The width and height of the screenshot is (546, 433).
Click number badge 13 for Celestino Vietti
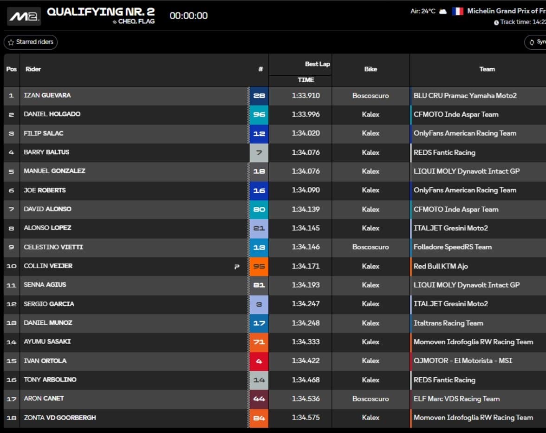pyautogui.click(x=259, y=247)
